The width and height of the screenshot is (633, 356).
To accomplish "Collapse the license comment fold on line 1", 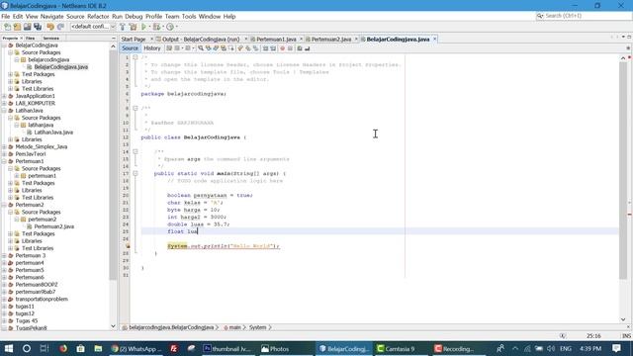I will [136, 57].
